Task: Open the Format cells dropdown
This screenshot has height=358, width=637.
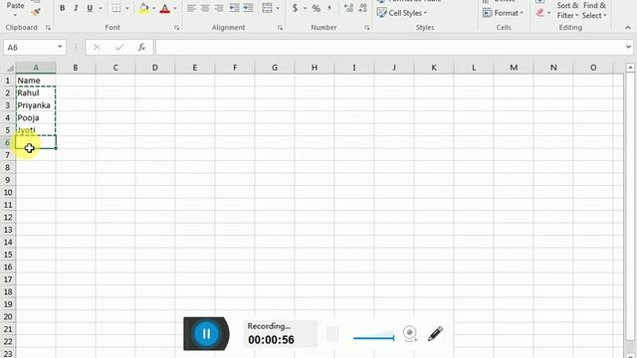Action: coord(503,13)
